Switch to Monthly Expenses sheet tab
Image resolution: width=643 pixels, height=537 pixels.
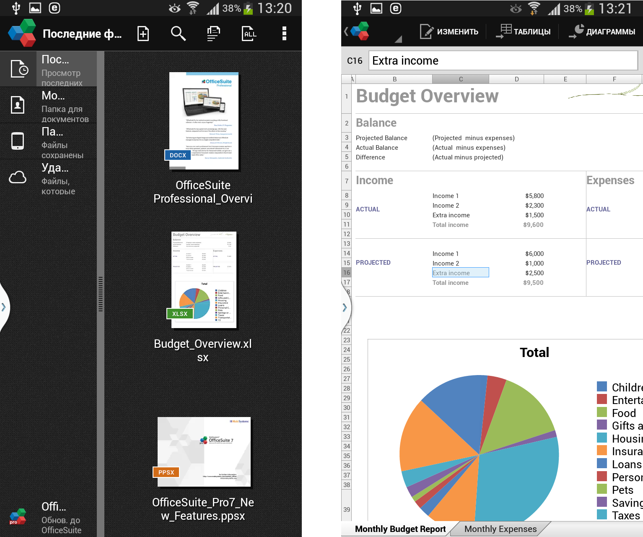point(500,529)
